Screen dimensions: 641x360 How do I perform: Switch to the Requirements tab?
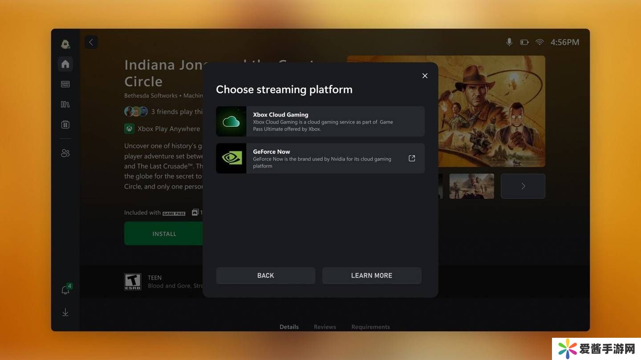point(370,327)
